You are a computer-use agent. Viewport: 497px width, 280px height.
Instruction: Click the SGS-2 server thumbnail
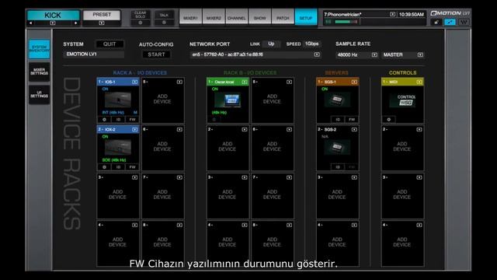337,148
